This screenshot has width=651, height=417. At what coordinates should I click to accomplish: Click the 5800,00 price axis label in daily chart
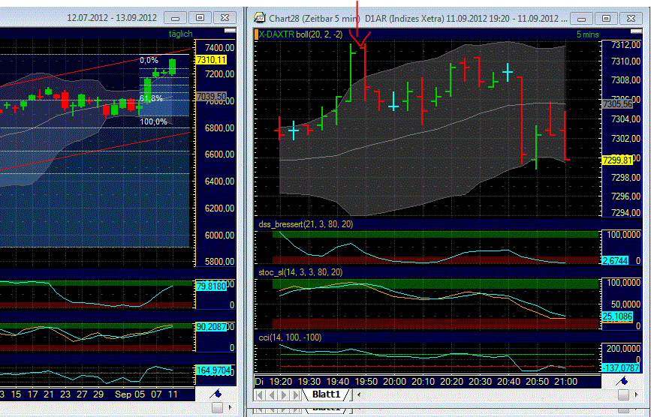(220, 262)
